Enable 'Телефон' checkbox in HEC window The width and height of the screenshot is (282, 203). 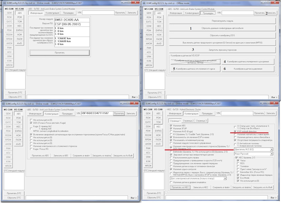tap(238, 166)
